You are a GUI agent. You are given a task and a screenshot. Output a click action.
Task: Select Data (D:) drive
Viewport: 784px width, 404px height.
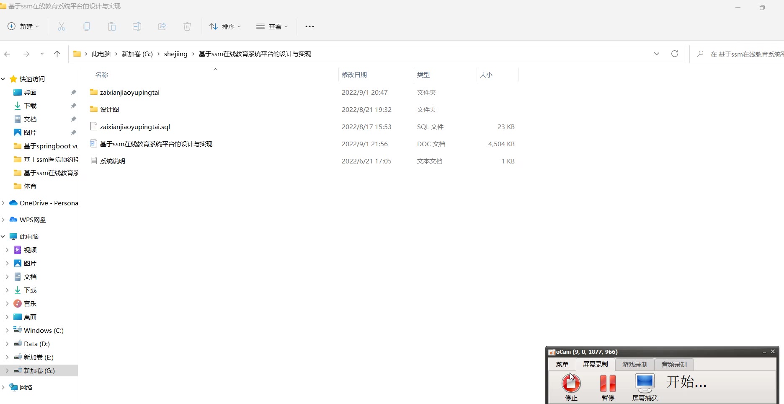click(x=36, y=344)
